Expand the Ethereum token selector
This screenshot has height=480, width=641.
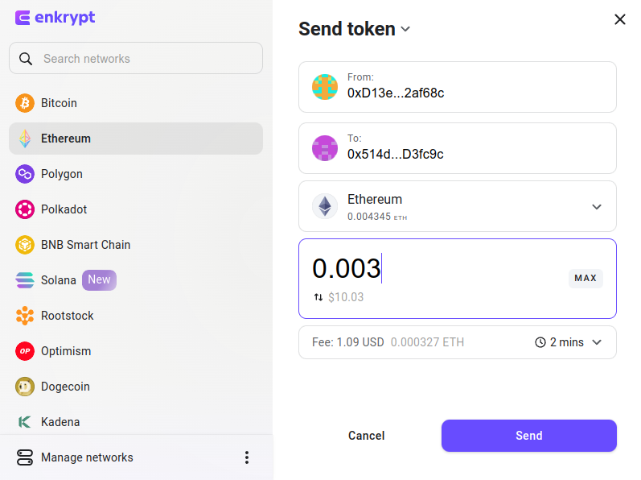458,206
